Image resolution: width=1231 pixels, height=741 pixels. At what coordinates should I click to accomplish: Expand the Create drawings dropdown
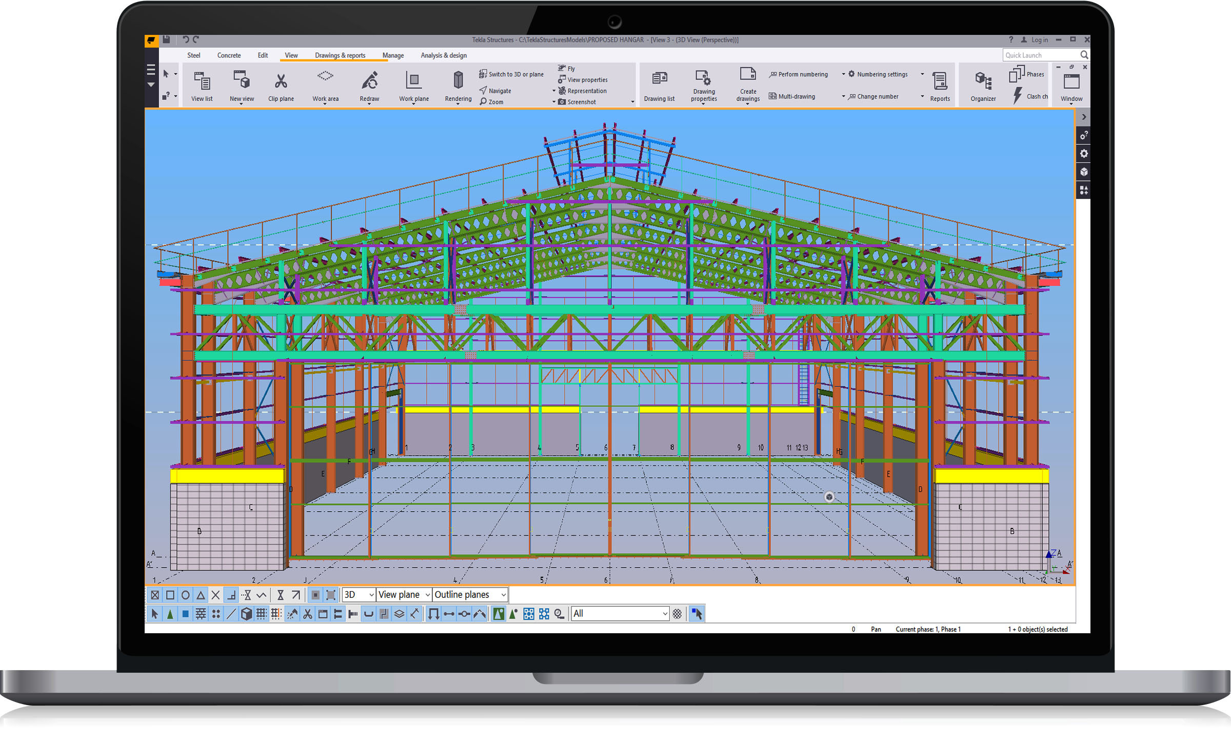click(x=747, y=104)
